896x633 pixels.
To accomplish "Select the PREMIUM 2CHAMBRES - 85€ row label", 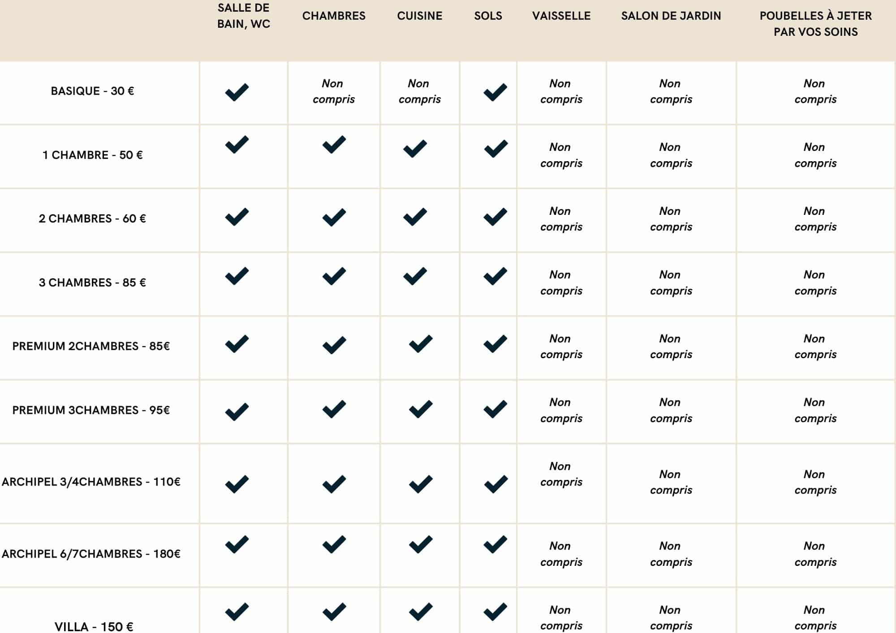I will tap(91, 346).
